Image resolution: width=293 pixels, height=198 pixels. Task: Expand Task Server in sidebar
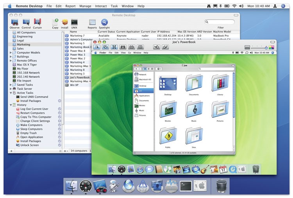coord(11,89)
